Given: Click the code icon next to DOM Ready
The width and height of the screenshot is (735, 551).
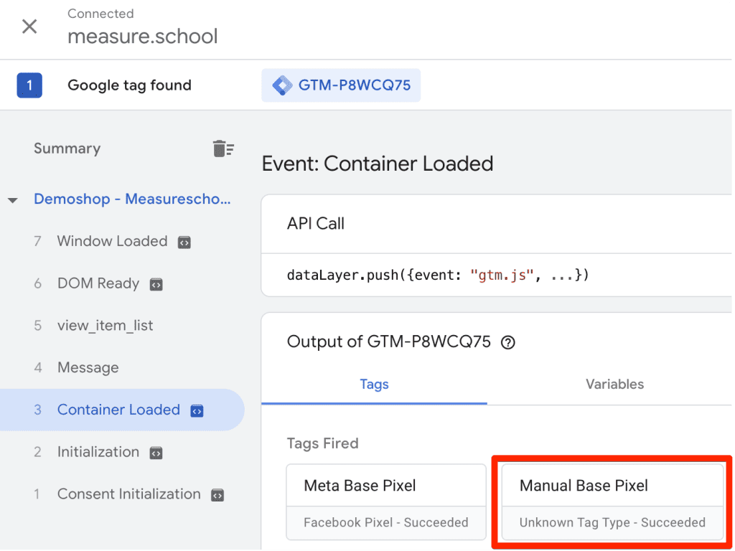Looking at the screenshot, I should [156, 283].
